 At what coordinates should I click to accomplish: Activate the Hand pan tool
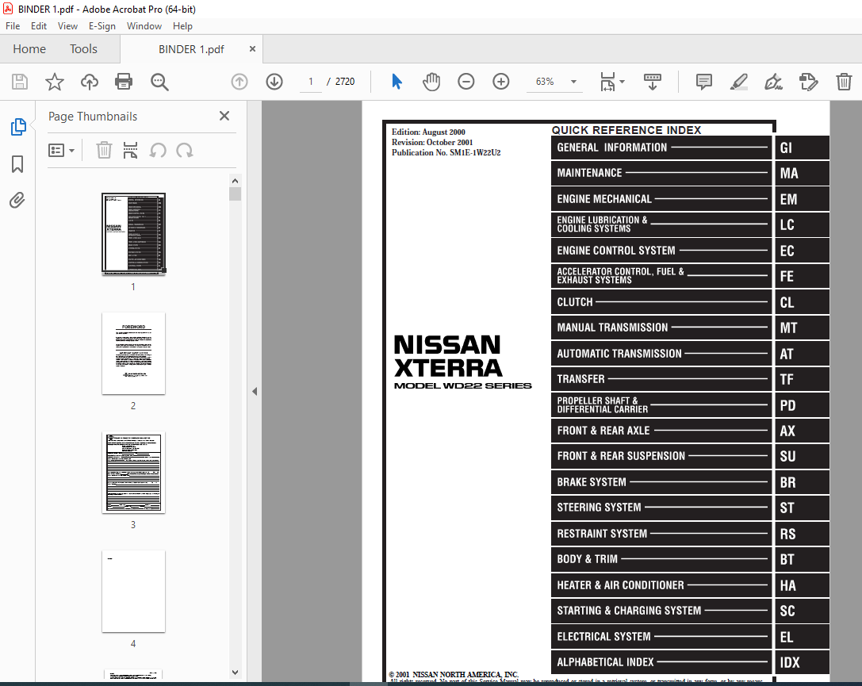pyautogui.click(x=431, y=82)
